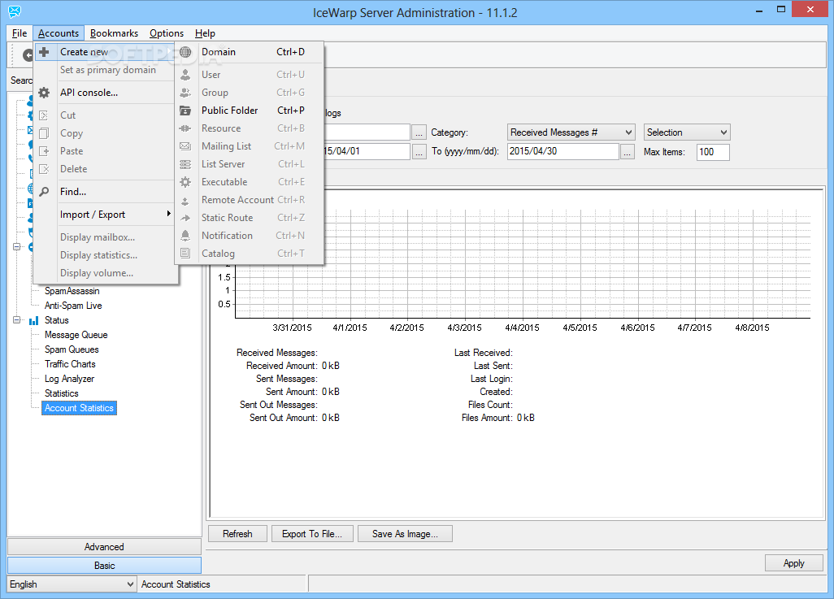Click the Status tree item label
This screenshot has width=834, height=599.
[56, 320]
